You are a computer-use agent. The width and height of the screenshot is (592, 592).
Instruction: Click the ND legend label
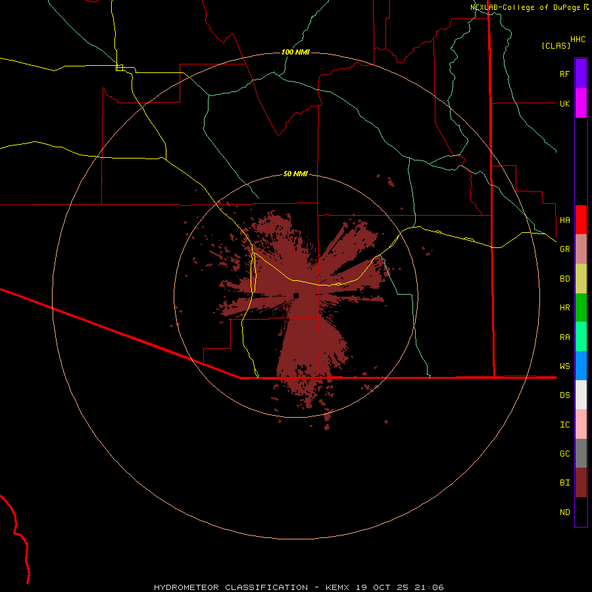point(564,512)
